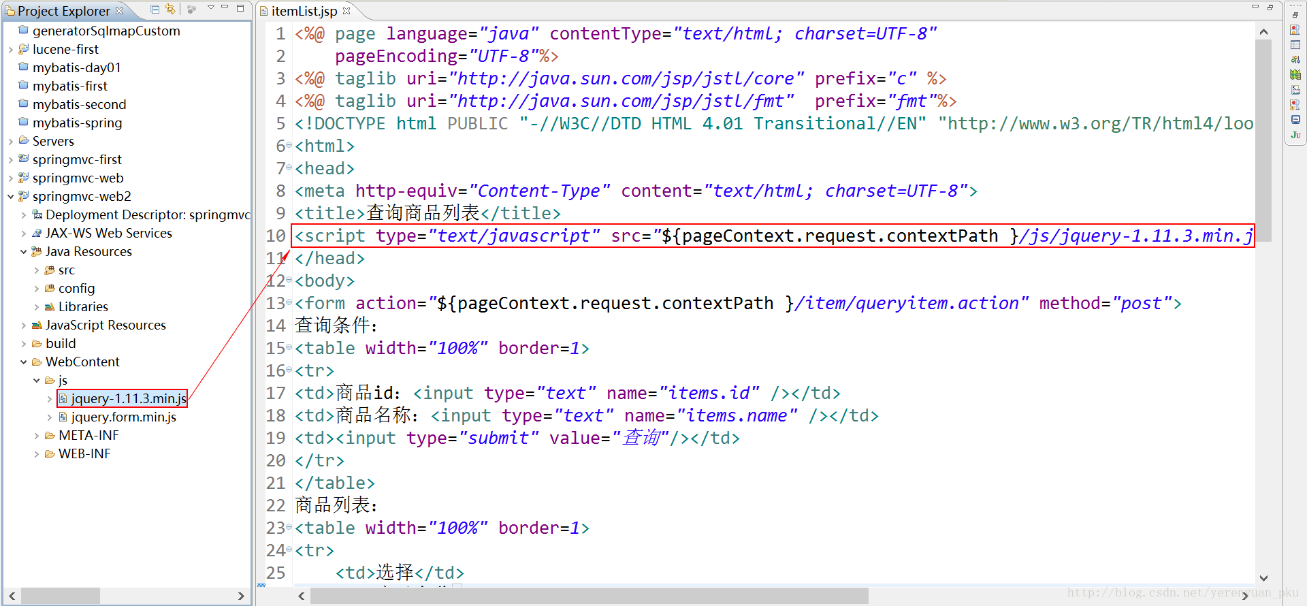Restore the trim bar view stack
The width and height of the screenshot is (1307, 606).
click(x=1295, y=15)
